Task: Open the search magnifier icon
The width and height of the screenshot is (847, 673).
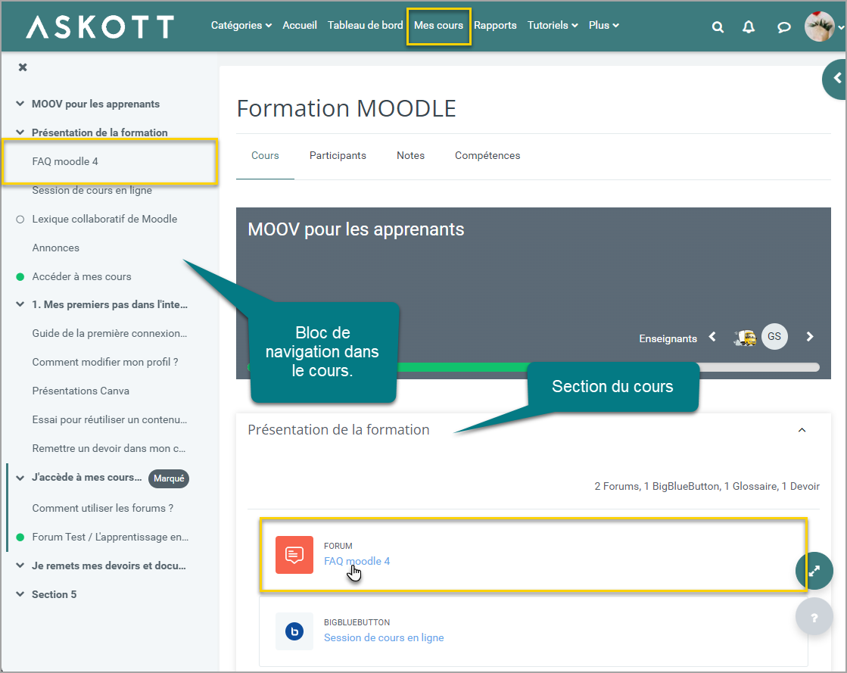Action: pyautogui.click(x=718, y=27)
